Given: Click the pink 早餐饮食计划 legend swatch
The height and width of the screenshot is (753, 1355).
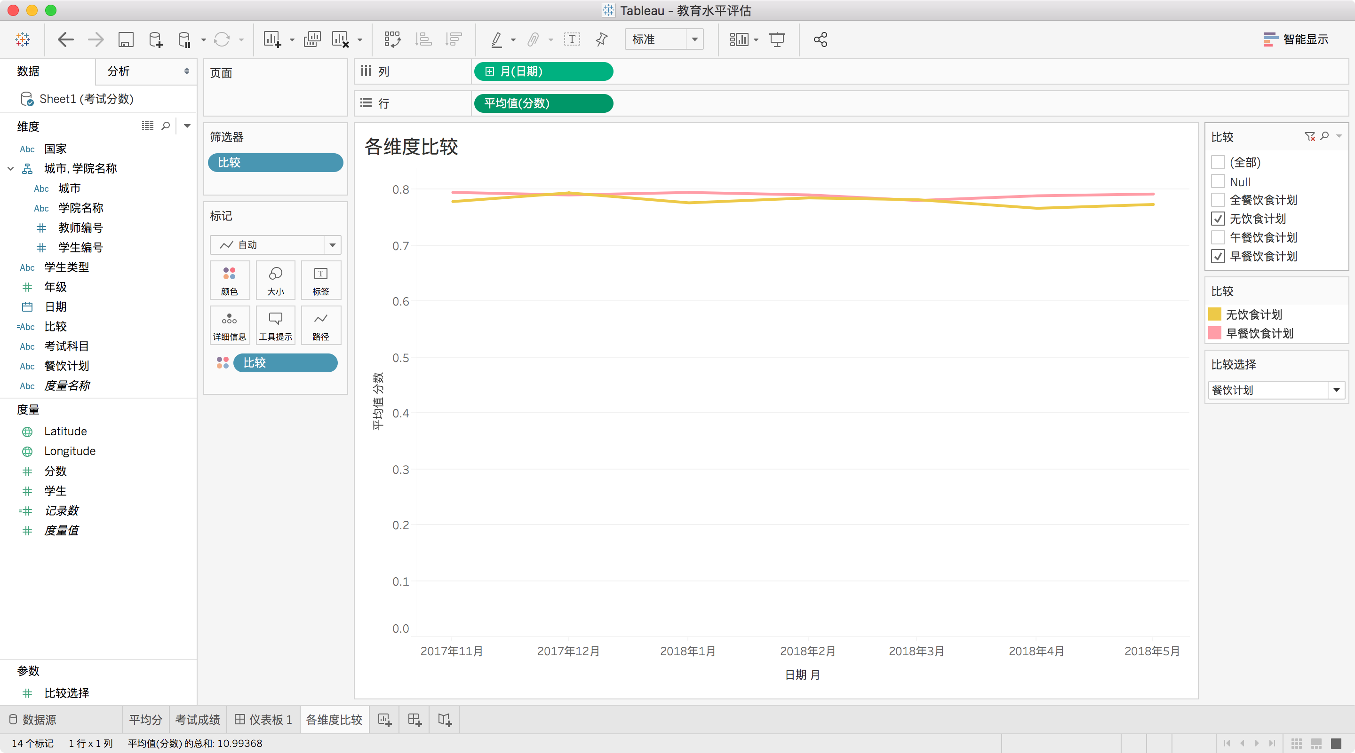Looking at the screenshot, I should tap(1214, 333).
